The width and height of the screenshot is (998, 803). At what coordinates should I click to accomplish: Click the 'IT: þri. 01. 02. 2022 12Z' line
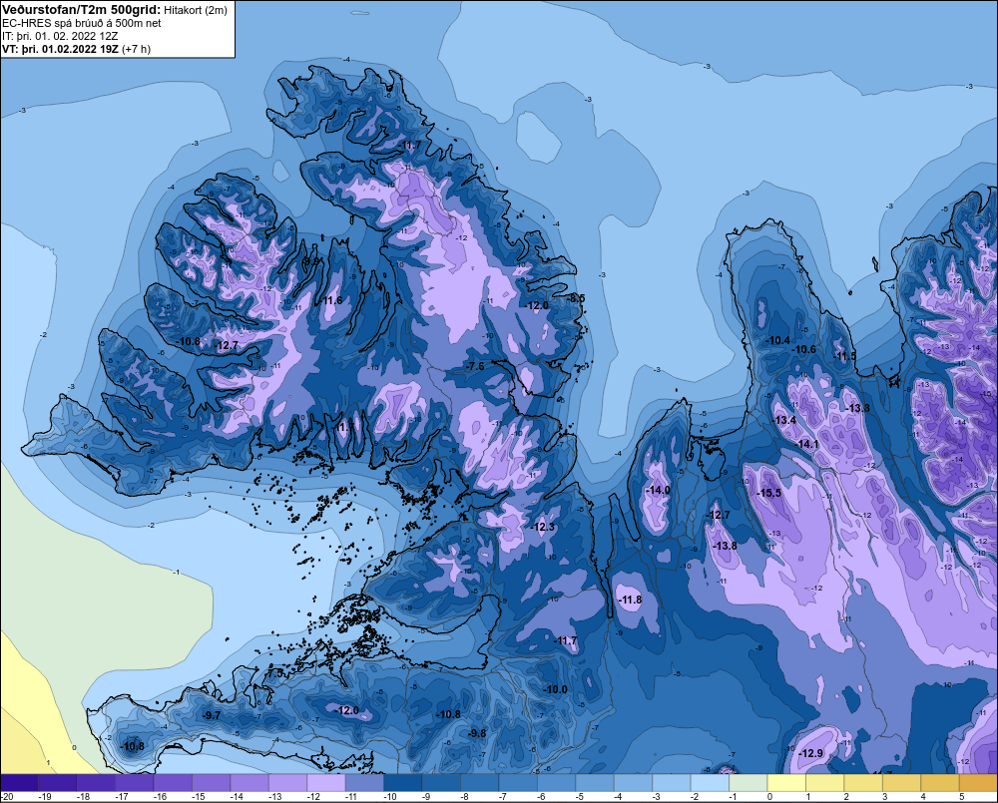click(60, 36)
